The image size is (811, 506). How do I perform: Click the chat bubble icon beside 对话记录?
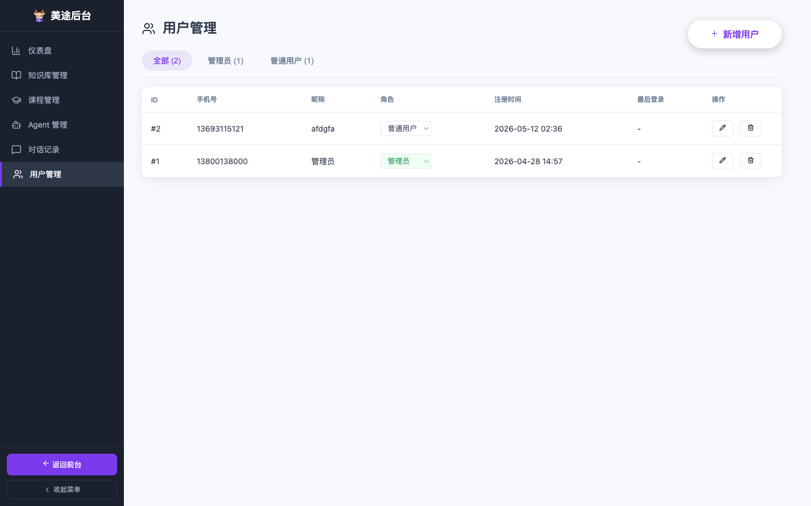(x=16, y=150)
